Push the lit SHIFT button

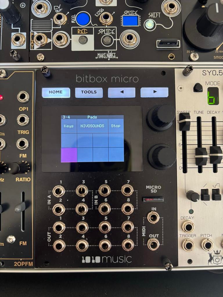(x=150, y=25)
